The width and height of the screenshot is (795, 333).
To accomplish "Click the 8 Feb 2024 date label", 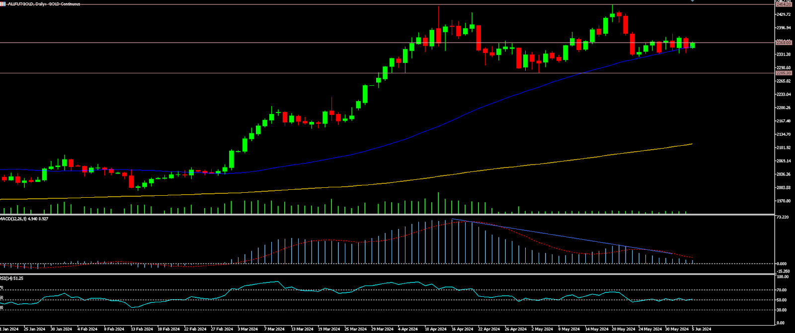I will tap(114, 329).
